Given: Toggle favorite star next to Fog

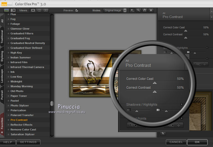Looking at the screenshot, I should [9, 19].
